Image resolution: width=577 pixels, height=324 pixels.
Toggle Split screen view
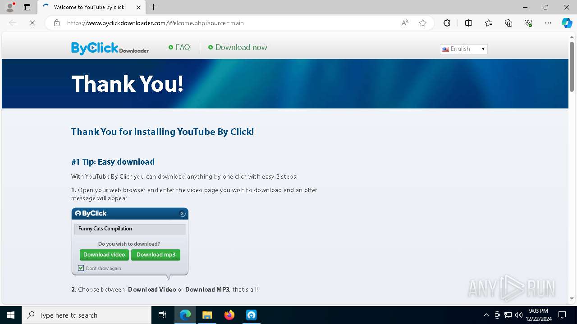pos(468,23)
